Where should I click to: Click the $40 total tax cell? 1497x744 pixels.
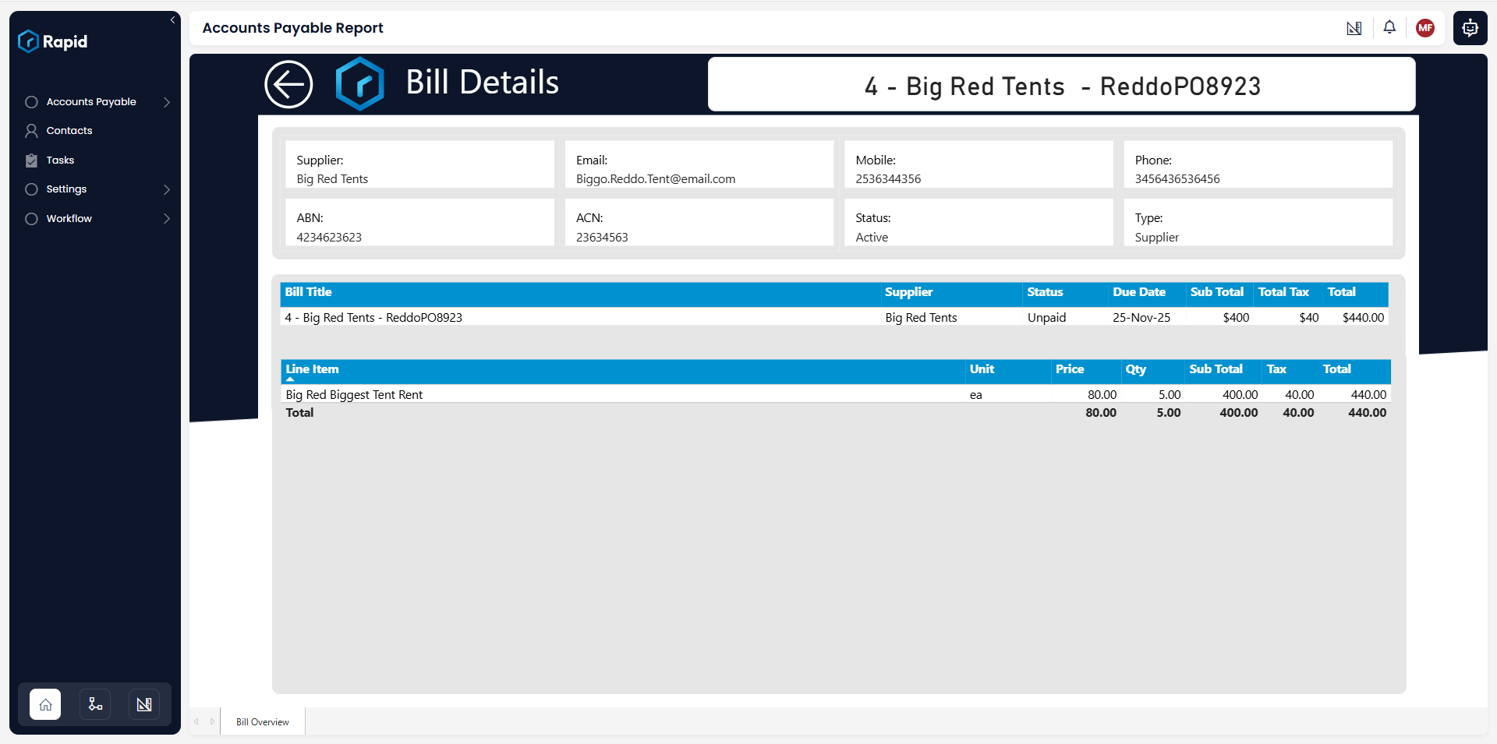point(1308,318)
